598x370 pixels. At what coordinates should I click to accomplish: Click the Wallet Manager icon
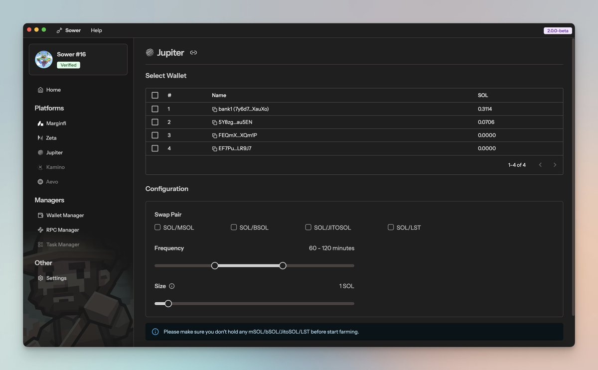coord(40,215)
